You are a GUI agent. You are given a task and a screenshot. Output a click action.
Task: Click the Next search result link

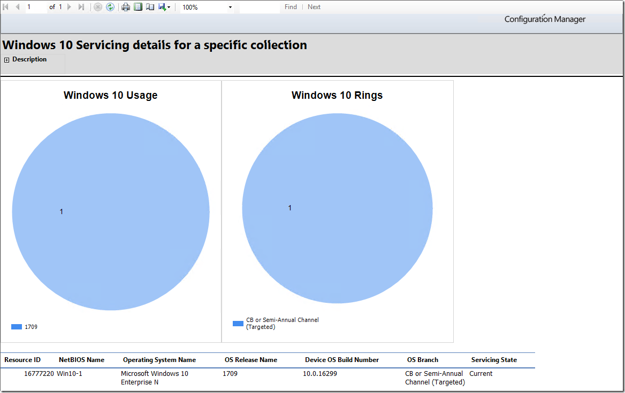coord(314,7)
